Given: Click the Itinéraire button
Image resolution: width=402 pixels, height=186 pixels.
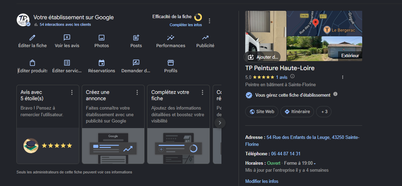Looking at the screenshot, I should tap(297, 112).
